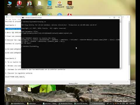This screenshot has height=105, width=140.
Task: Click the ESP language indicator
Action: point(127,104)
